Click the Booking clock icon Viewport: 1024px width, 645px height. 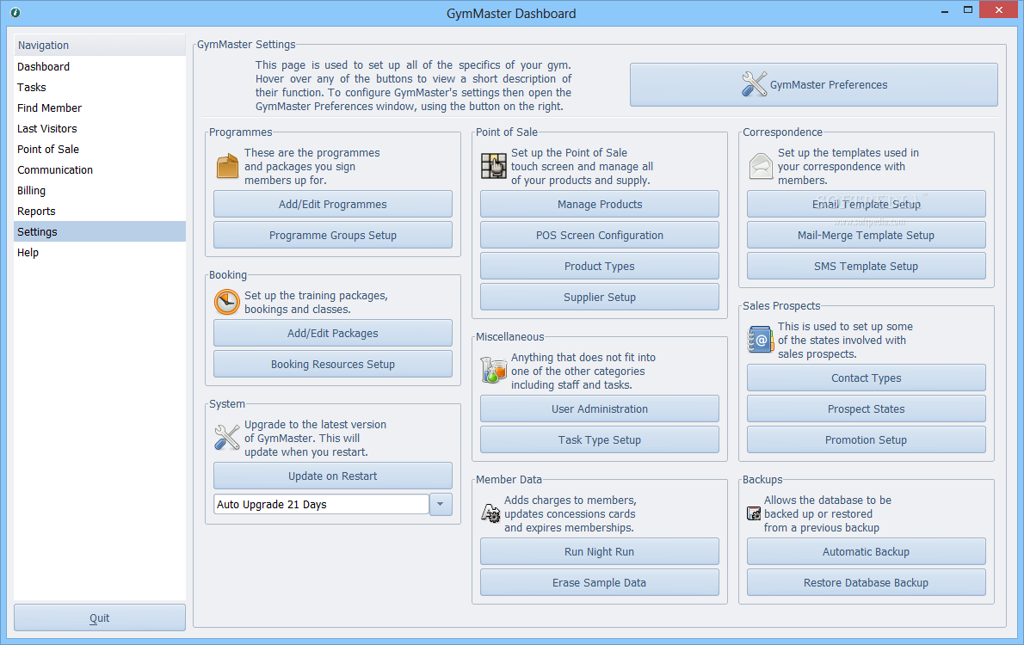227,302
